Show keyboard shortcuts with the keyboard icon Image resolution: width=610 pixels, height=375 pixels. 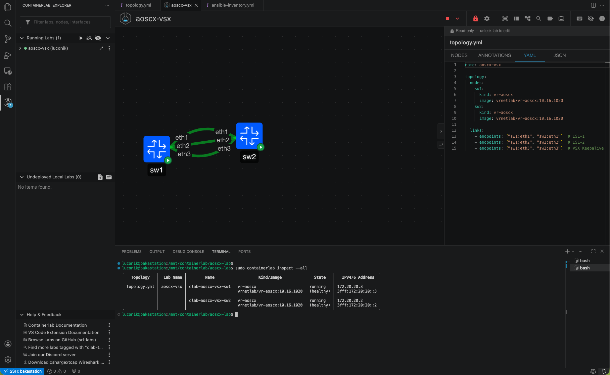[580, 19]
